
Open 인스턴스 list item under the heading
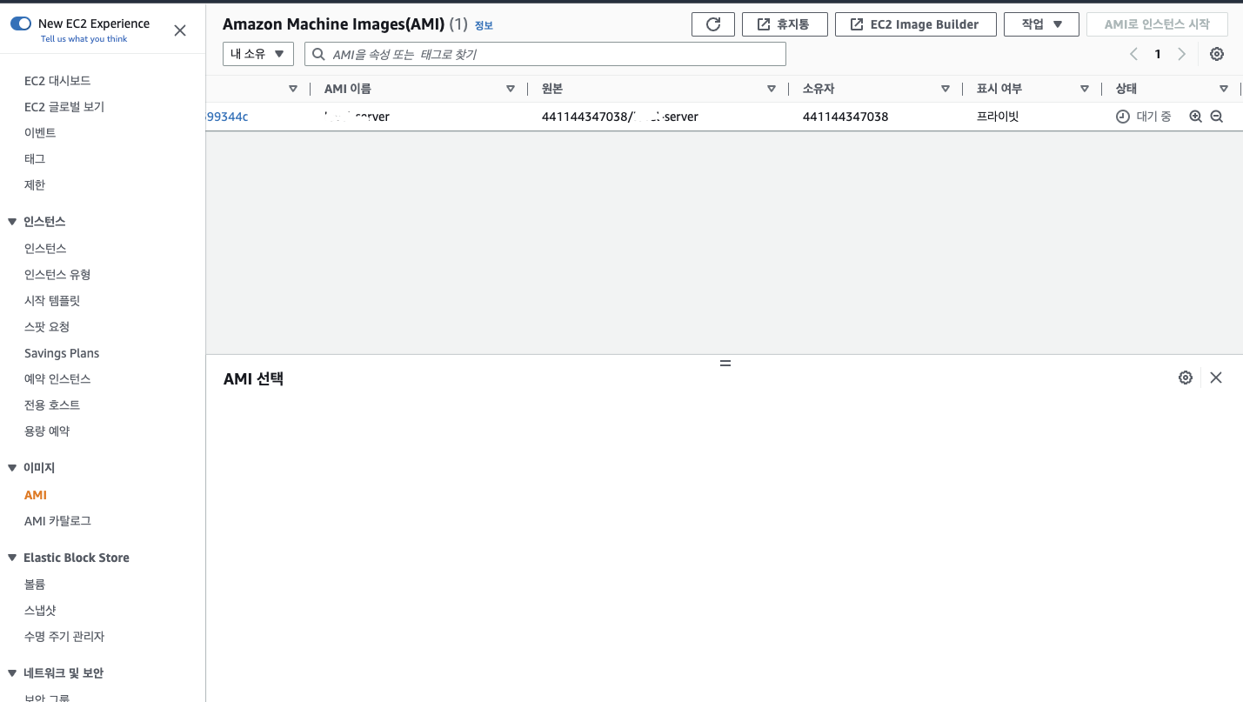point(45,249)
